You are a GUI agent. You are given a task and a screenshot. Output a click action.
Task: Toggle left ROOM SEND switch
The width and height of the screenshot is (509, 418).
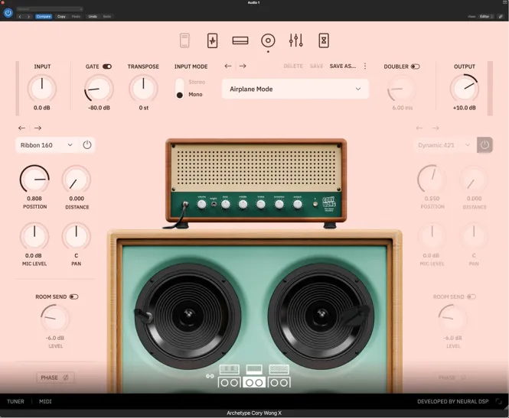tap(73, 296)
